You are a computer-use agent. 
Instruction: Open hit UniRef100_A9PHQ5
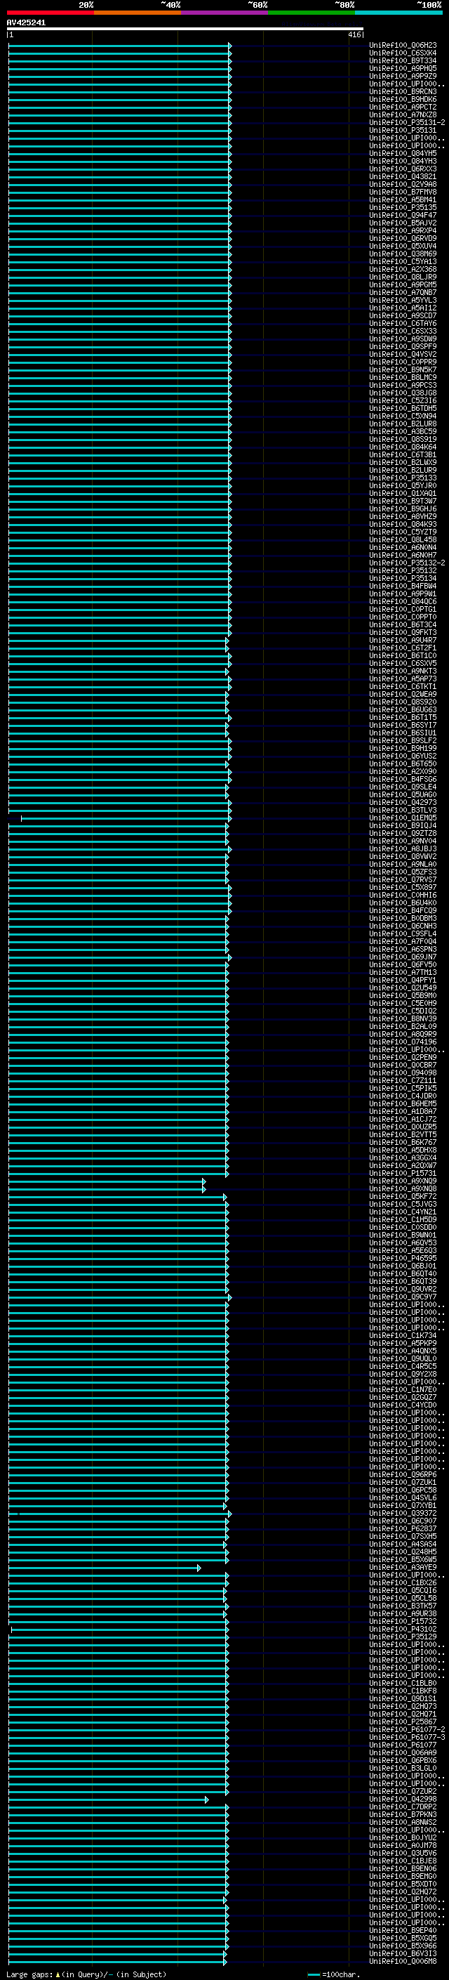click(x=403, y=68)
